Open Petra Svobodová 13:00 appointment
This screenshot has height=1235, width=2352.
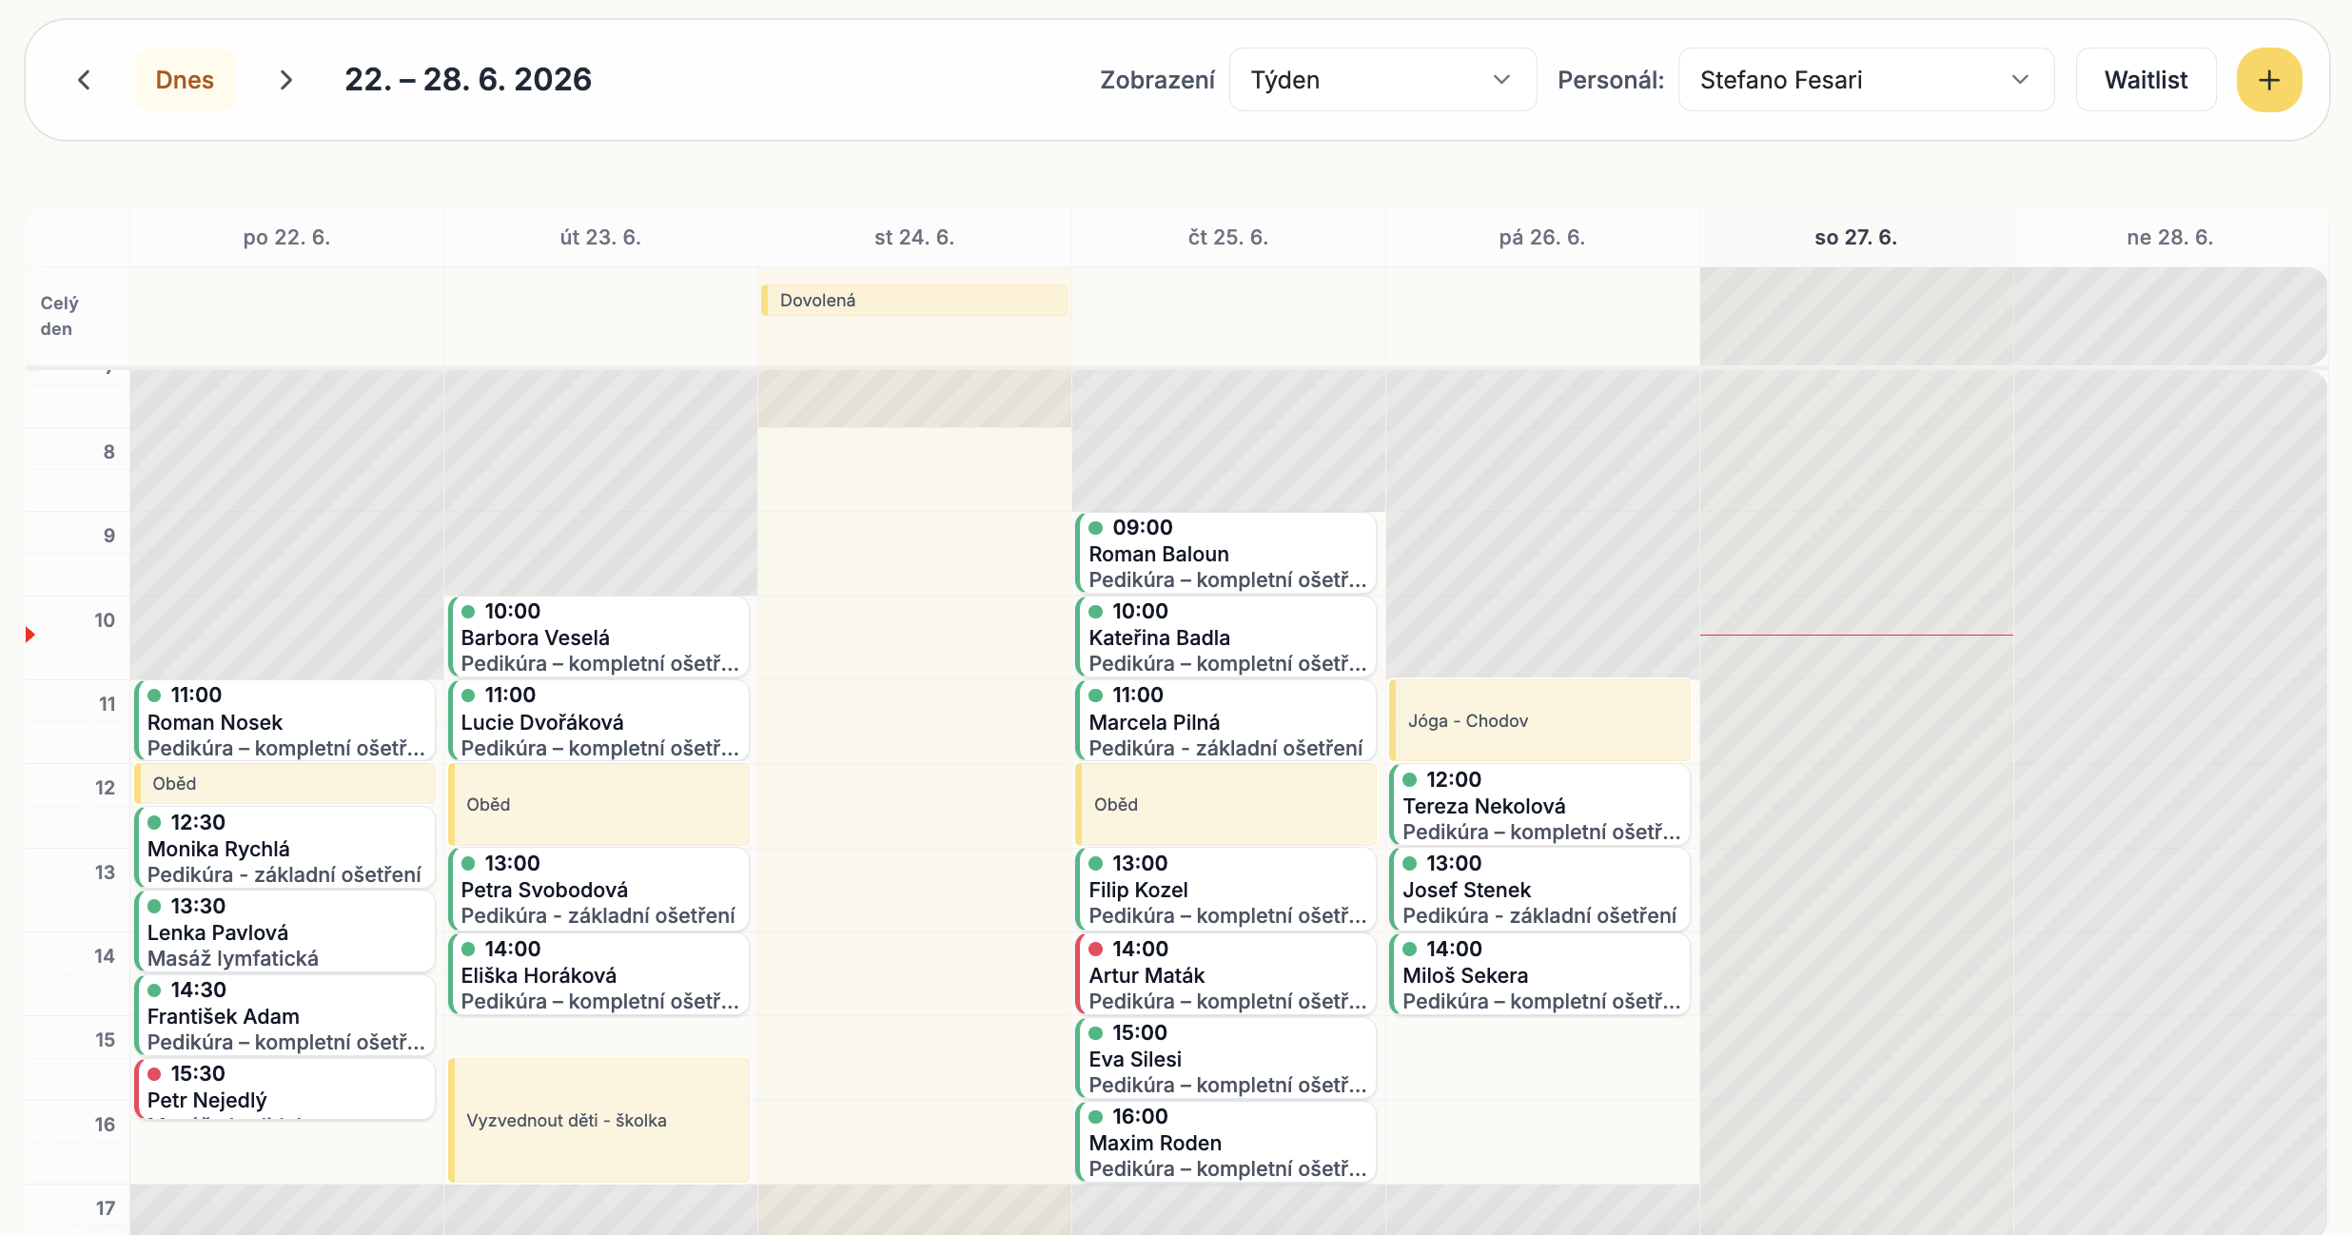pyautogui.click(x=598, y=889)
